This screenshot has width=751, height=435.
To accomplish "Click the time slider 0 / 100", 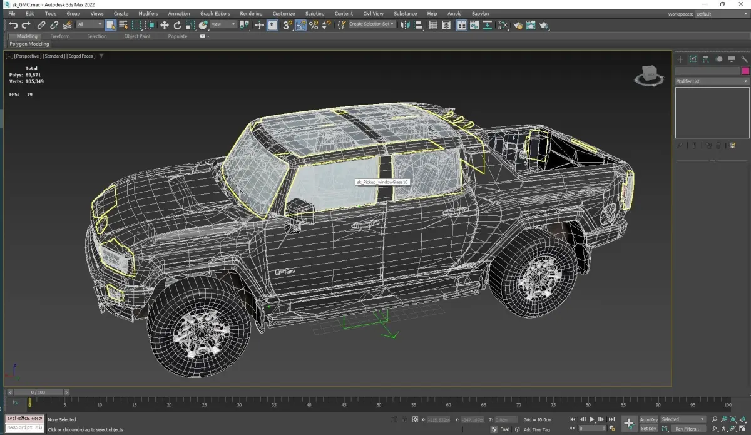I will click(x=38, y=392).
